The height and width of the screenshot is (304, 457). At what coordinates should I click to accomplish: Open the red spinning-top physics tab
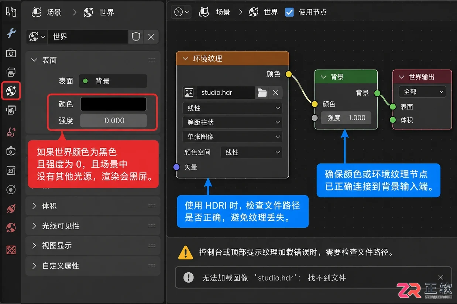coord(11,209)
